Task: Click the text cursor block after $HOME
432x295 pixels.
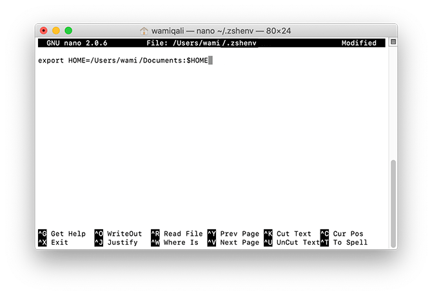Action: [210, 61]
